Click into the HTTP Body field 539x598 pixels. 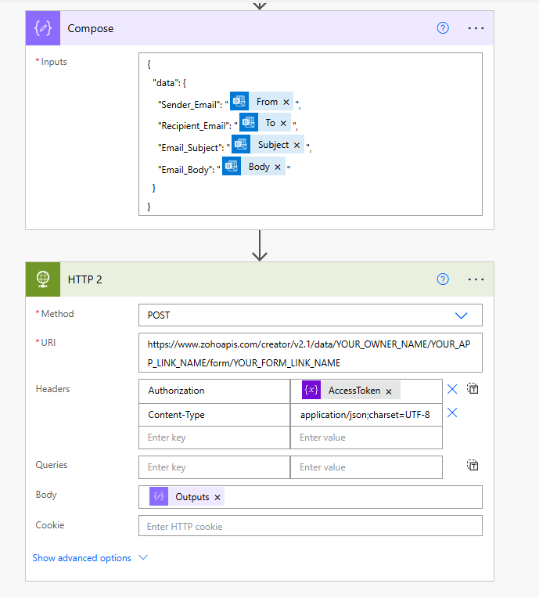pyautogui.click(x=311, y=497)
